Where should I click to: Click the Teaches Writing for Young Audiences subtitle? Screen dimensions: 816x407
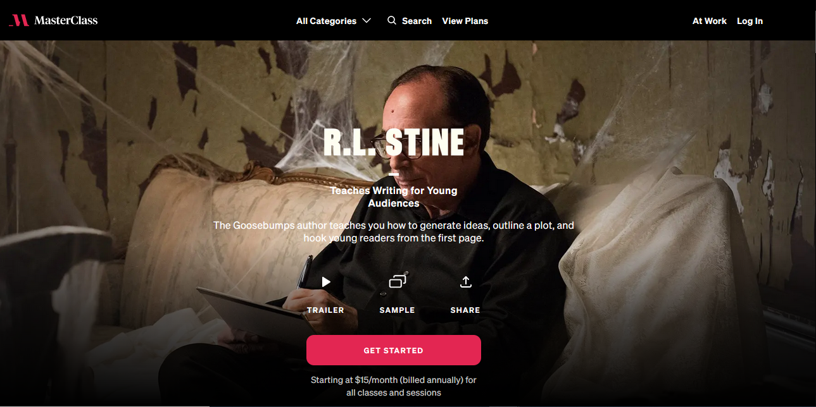[394, 197]
